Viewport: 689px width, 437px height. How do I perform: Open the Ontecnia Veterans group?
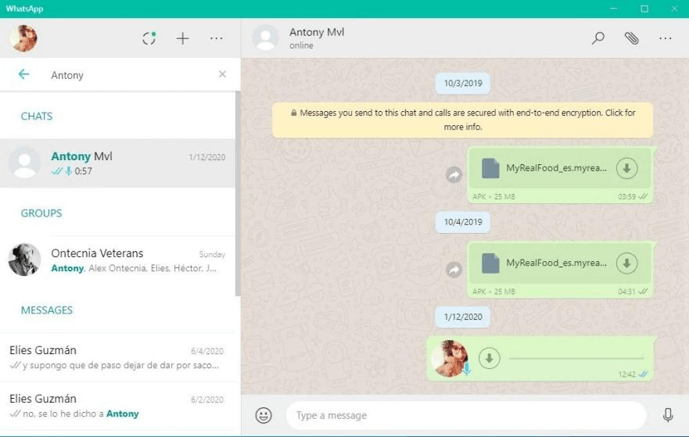coord(117,260)
